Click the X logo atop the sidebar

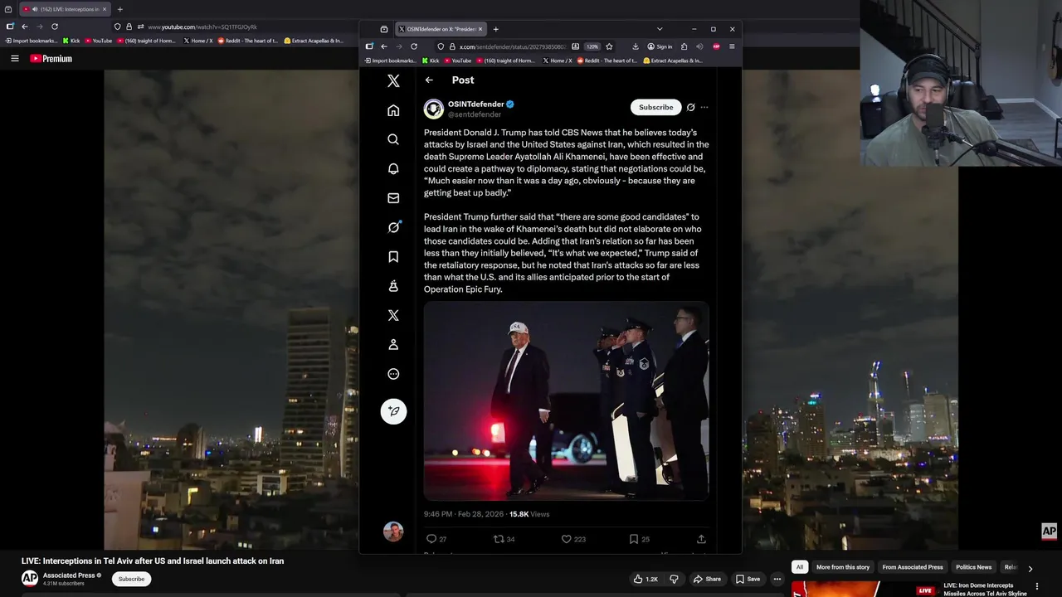coord(393,80)
